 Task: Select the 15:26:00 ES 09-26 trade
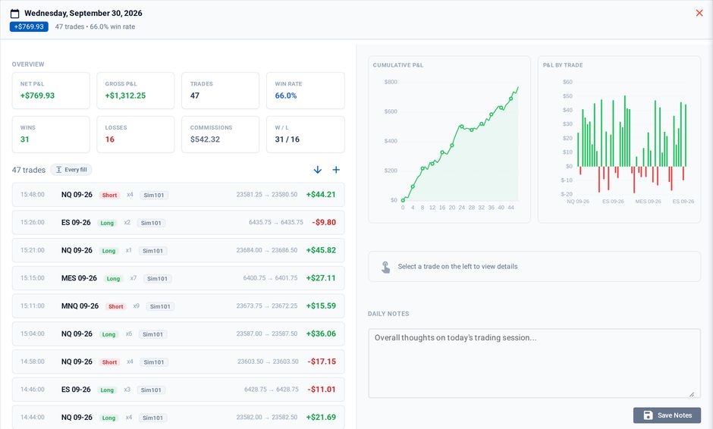[178, 222]
